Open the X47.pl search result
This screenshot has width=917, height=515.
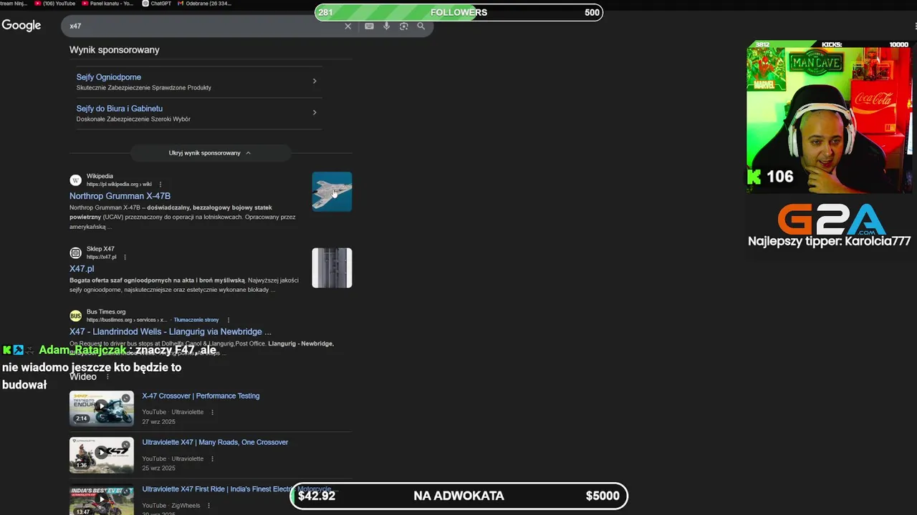(x=82, y=269)
